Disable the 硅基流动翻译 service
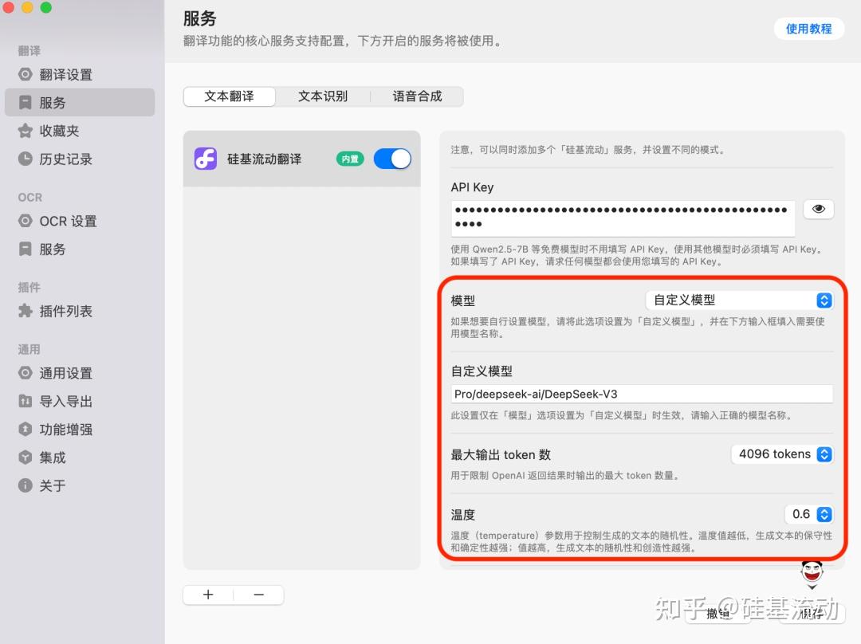 tap(391, 159)
